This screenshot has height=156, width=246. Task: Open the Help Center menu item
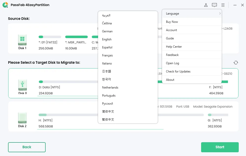point(174,47)
